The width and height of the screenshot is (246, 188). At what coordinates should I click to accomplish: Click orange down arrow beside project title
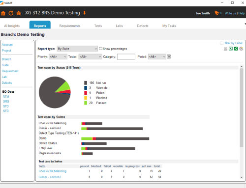pos(85,13)
